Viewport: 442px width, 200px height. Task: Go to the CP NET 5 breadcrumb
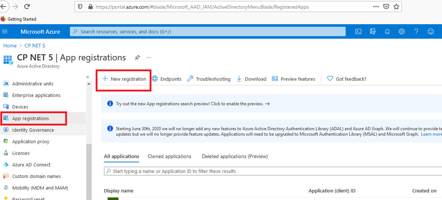35,46
